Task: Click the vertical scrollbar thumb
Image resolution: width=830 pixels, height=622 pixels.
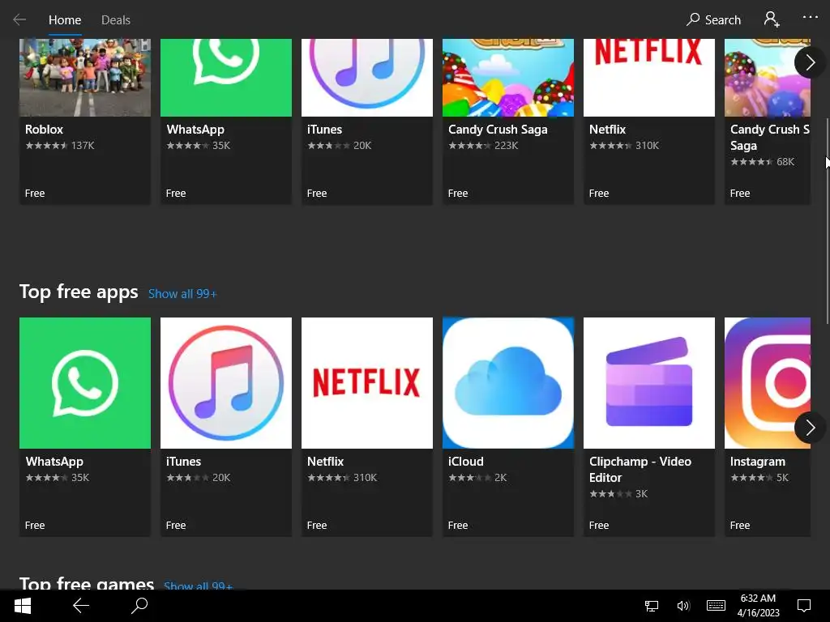Action: click(x=828, y=221)
